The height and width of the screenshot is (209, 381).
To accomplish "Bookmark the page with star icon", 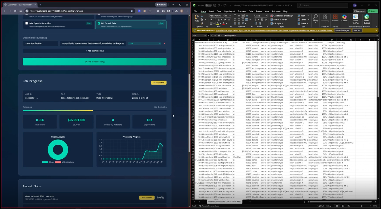I will (x=132, y=11).
